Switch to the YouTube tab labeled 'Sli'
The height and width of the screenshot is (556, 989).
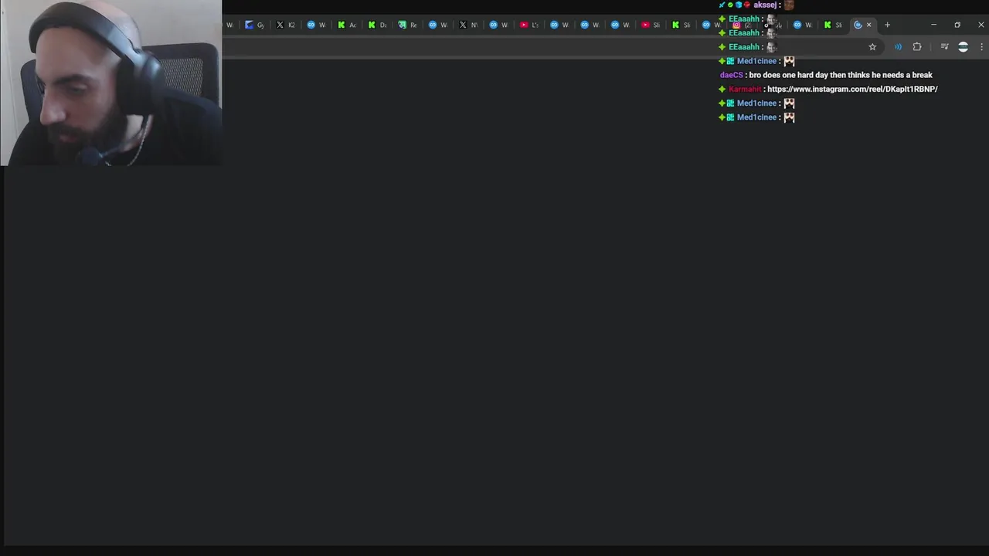651,25
